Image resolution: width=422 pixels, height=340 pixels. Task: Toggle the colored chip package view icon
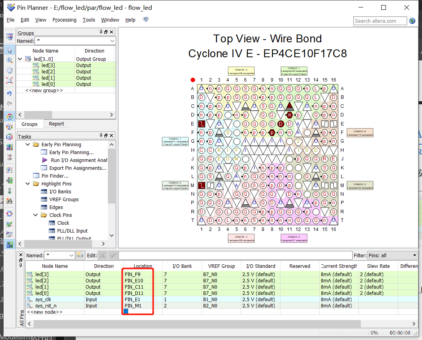pos(9,116)
